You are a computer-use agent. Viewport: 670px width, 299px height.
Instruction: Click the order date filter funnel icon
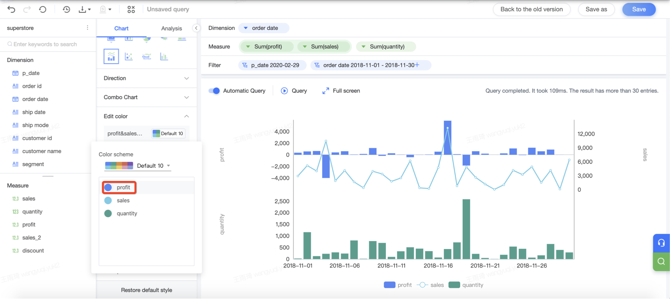317,65
